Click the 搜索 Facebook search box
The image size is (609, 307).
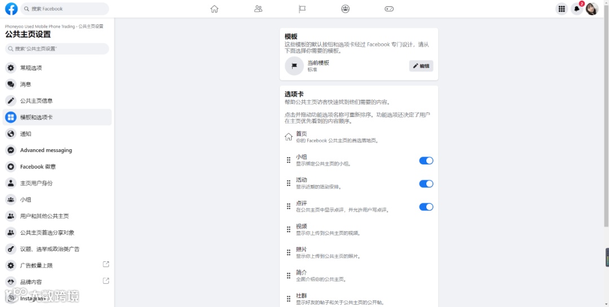(x=64, y=8)
